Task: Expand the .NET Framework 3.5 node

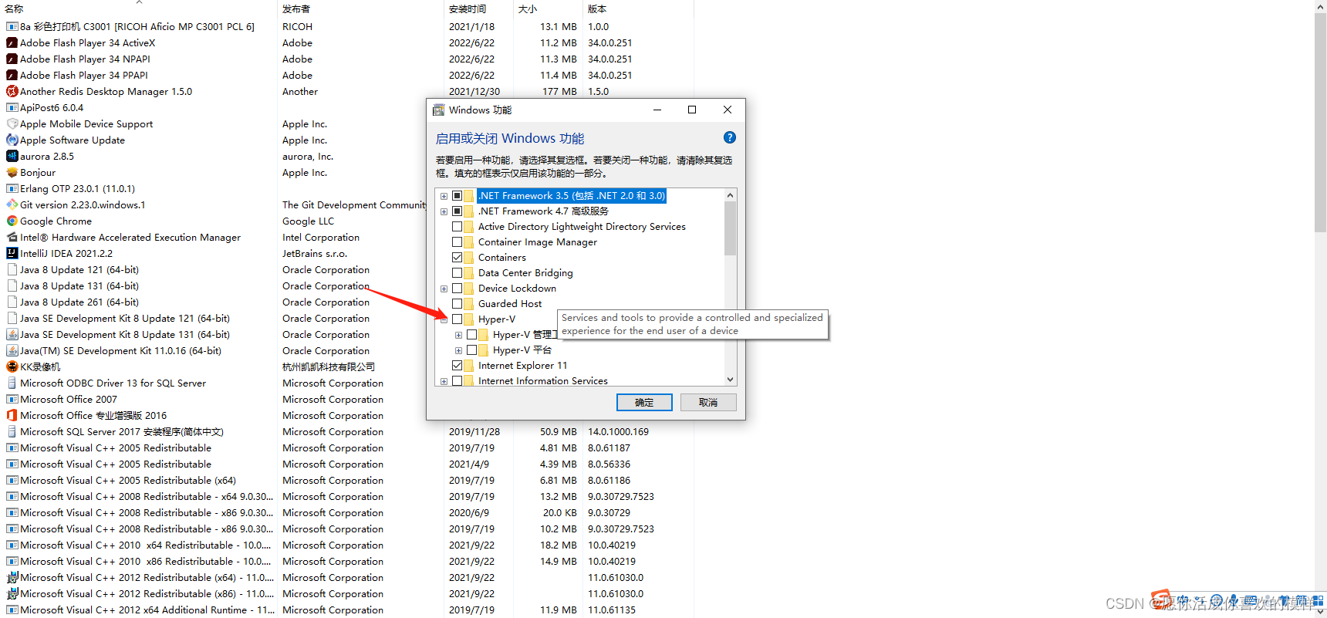Action: click(444, 196)
